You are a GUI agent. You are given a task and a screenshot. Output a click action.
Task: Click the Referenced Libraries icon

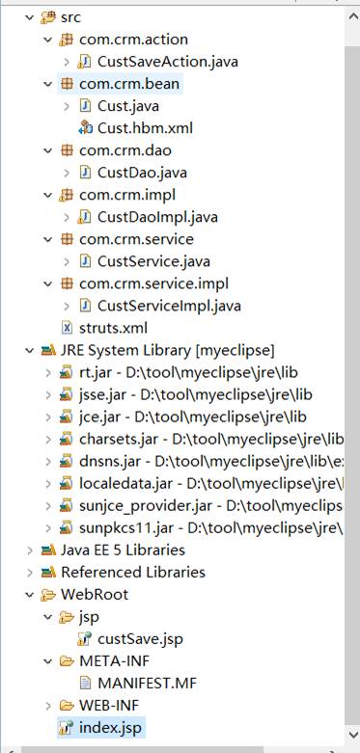click(48, 572)
